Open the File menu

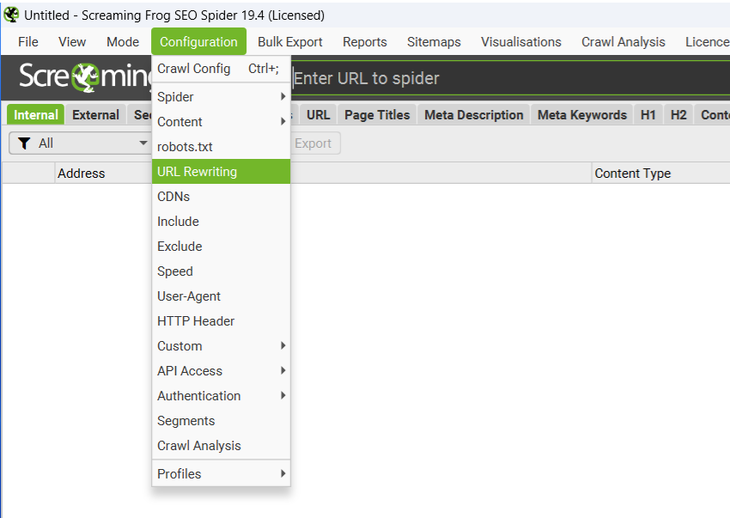28,42
